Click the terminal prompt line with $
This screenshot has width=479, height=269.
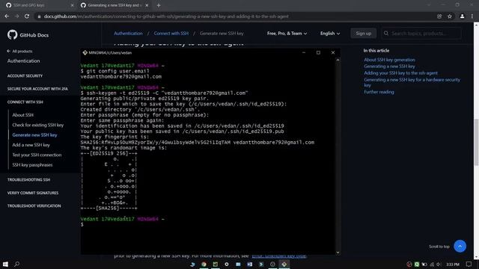82,224
